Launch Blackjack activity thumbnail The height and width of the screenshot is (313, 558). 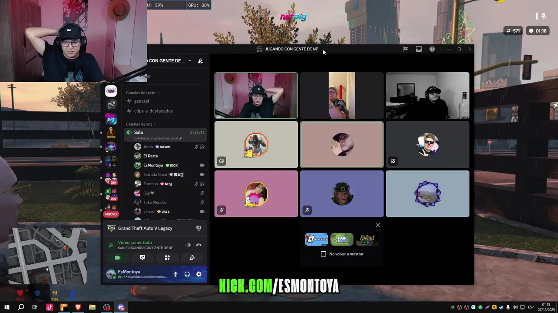tap(316, 239)
